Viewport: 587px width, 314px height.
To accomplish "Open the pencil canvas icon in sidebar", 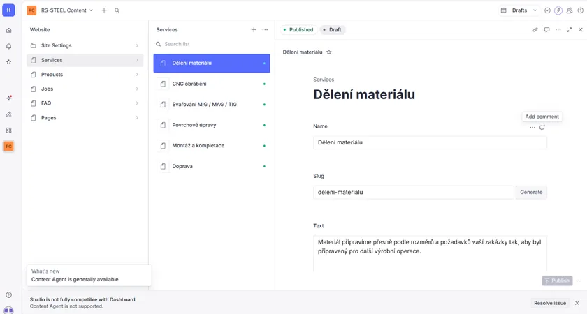I will pos(8,114).
